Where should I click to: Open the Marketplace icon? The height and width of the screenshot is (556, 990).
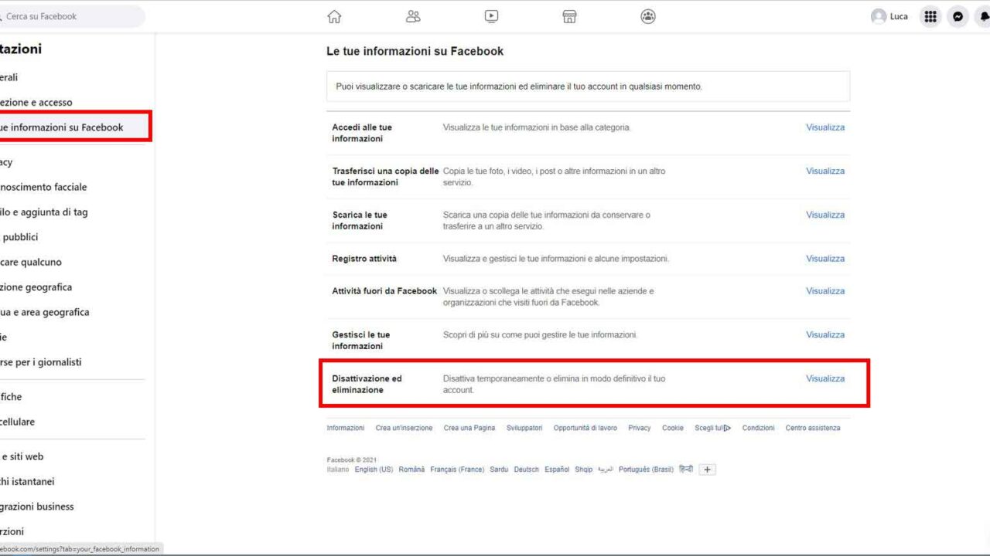(x=570, y=16)
